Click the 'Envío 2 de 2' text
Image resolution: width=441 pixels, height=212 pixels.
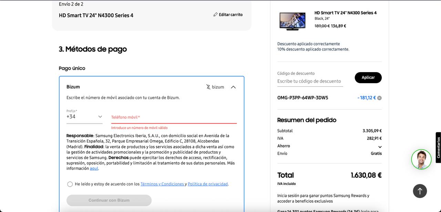[x=71, y=4]
